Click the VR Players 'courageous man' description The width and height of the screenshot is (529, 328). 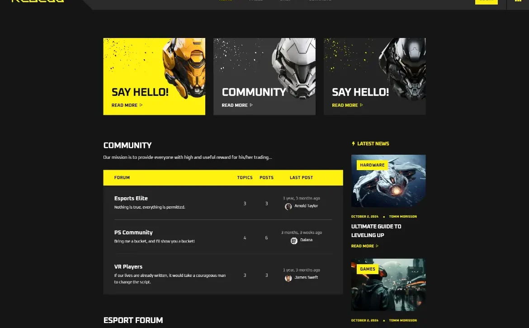click(x=170, y=279)
